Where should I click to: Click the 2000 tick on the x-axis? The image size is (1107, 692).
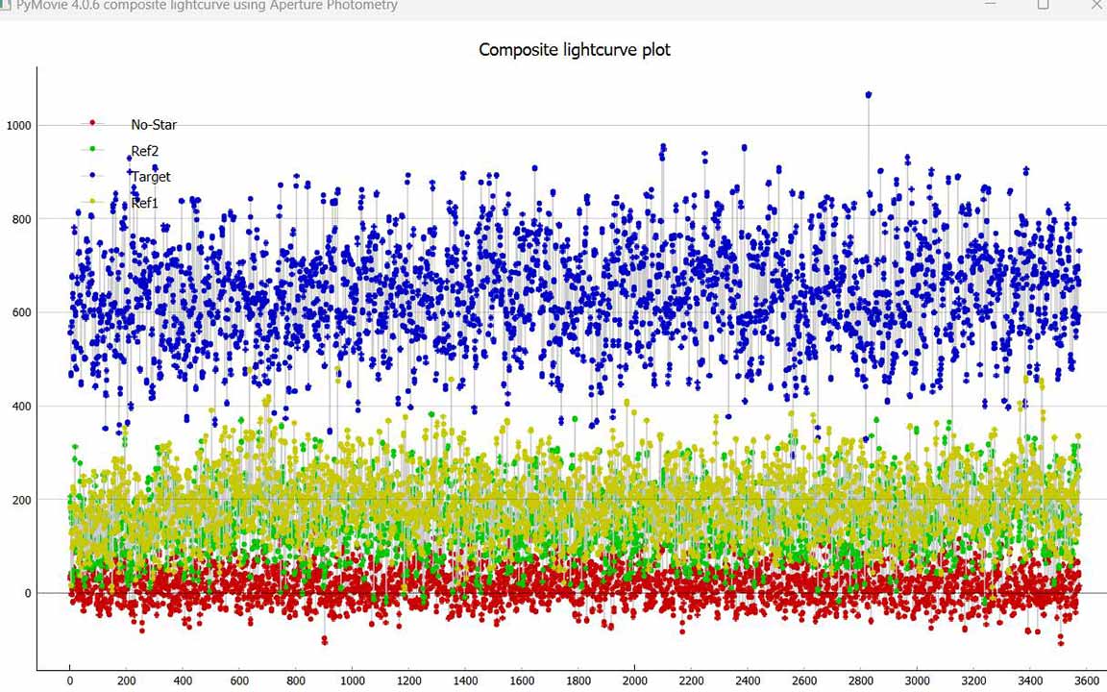[x=634, y=680]
